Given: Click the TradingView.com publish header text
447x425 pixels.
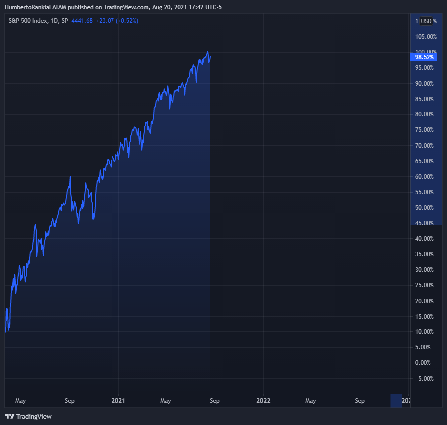Looking at the screenshot, I should click(126, 7).
